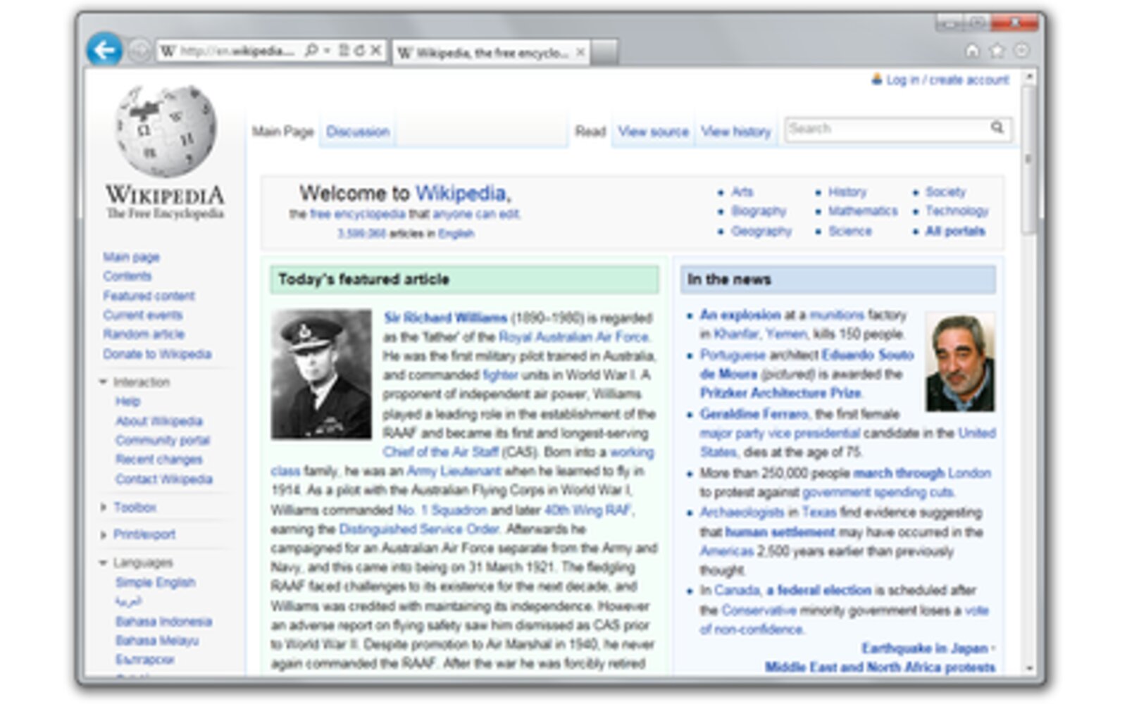This screenshot has height=704, width=1127.
Task: Open Featured content in sidebar
Action: [x=149, y=296]
